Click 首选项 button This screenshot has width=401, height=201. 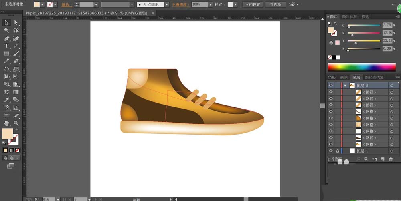[x=275, y=4]
